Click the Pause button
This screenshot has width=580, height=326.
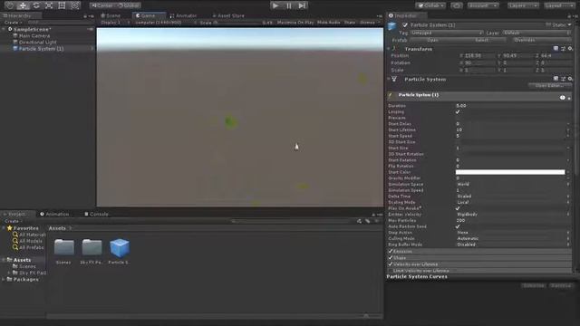[289, 5]
